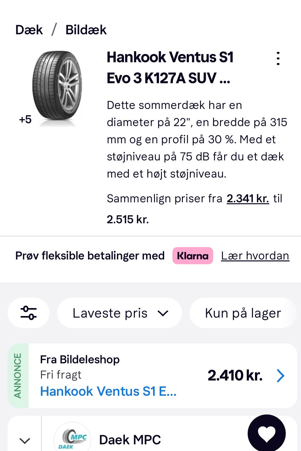Go to Dæk breadcrumb

(29, 30)
